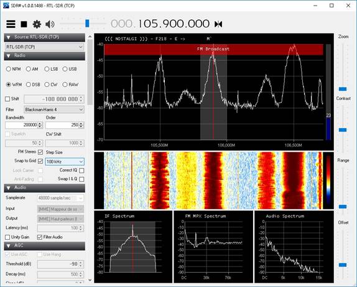Enable the Correct IQ checkbox

81,170
